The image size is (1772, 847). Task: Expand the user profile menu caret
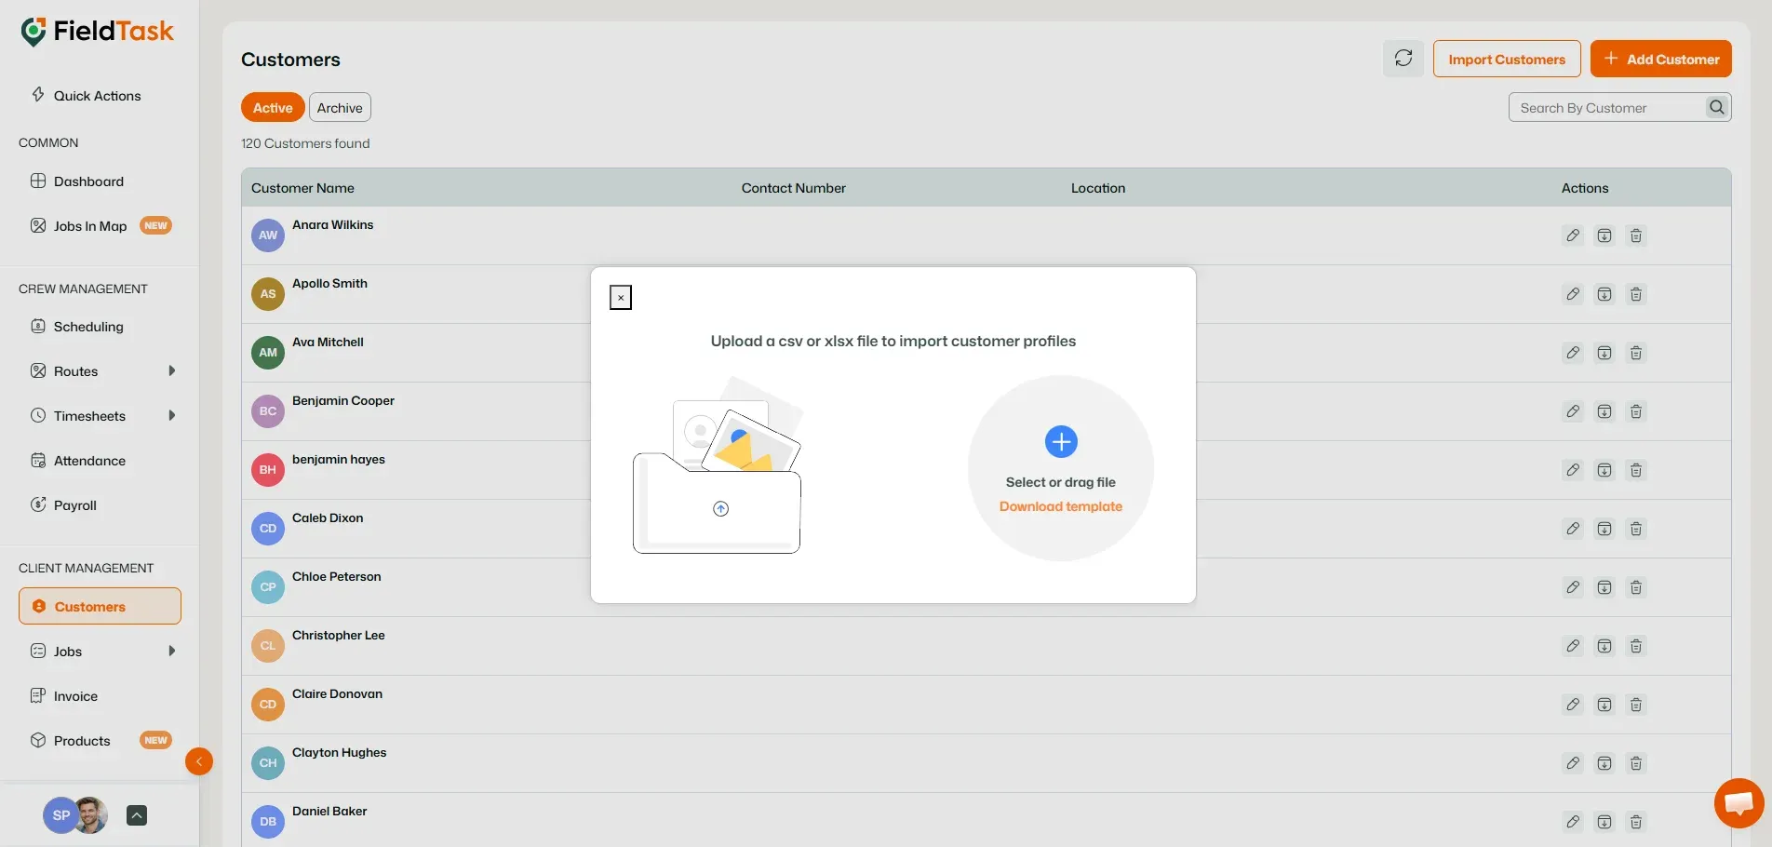click(x=137, y=815)
